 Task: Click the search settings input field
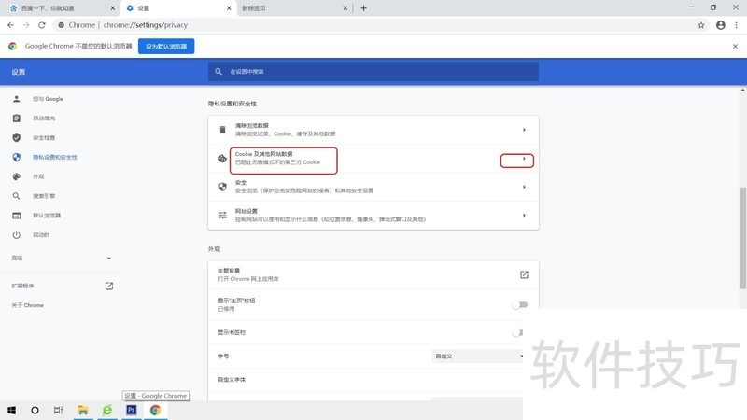tap(373, 72)
